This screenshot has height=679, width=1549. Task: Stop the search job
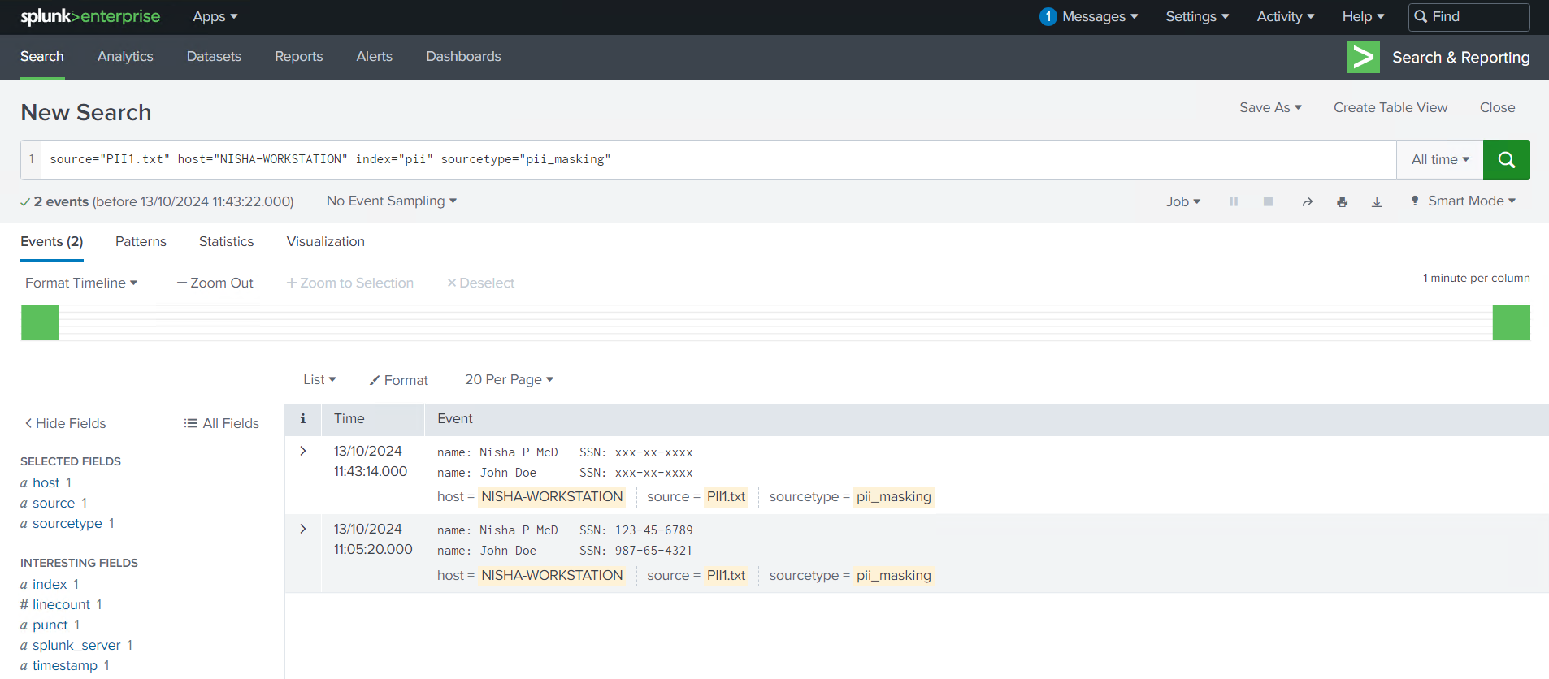pyautogui.click(x=1268, y=201)
